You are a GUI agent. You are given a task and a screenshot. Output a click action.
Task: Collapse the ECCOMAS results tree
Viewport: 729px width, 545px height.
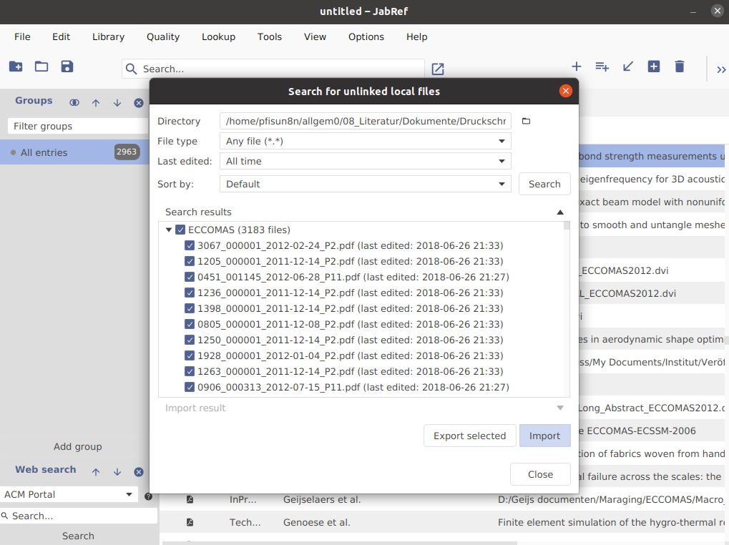[169, 230]
